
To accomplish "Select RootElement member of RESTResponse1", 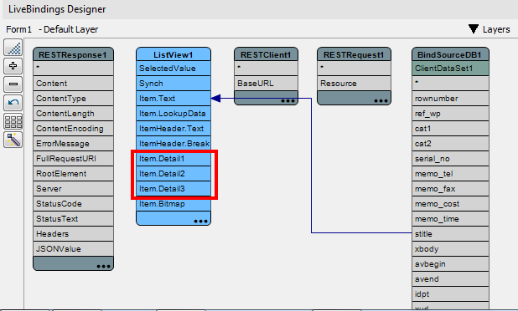I will click(73, 174).
